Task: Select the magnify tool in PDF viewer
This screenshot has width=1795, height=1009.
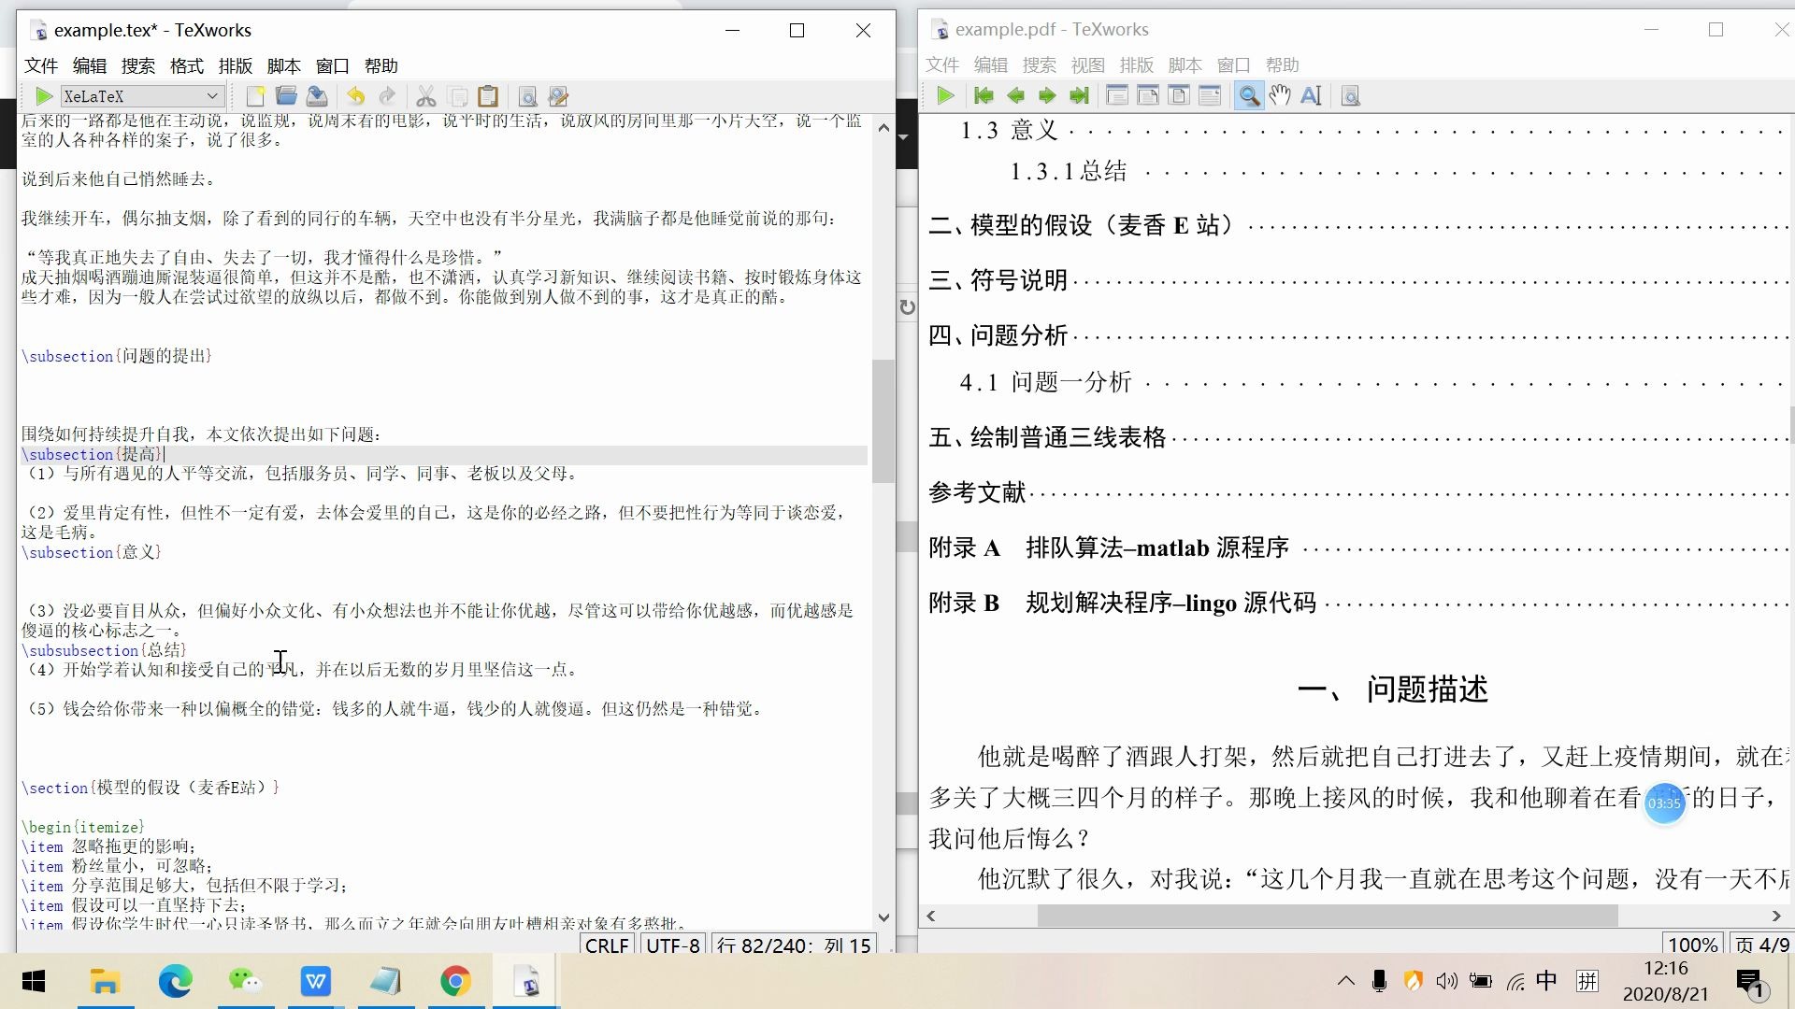Action: pyautogui.click(x=1249, y=95)
